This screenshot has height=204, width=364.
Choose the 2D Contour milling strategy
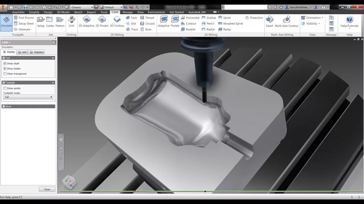[x=117, y=22]
